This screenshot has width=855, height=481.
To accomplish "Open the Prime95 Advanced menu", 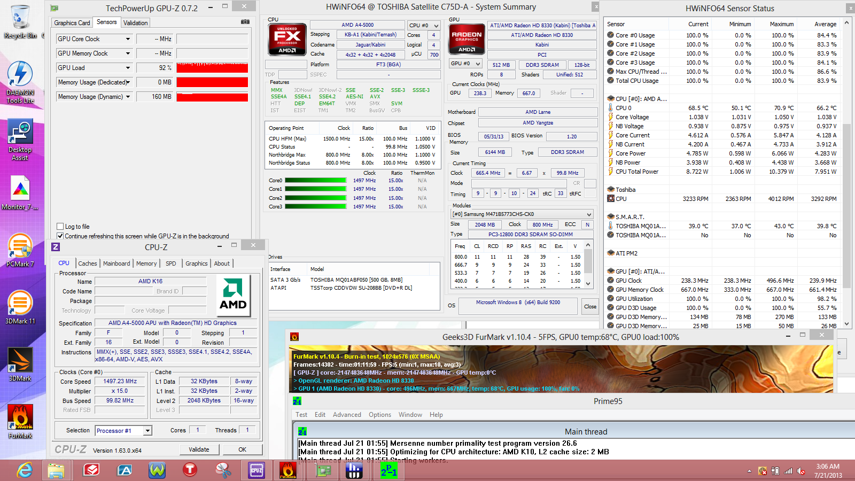I will coord(347,415).
